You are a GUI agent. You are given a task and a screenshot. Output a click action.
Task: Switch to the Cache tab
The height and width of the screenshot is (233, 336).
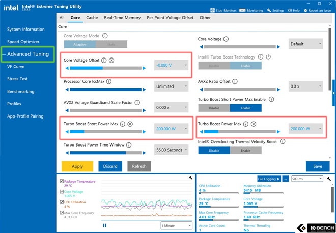point(92,18)
